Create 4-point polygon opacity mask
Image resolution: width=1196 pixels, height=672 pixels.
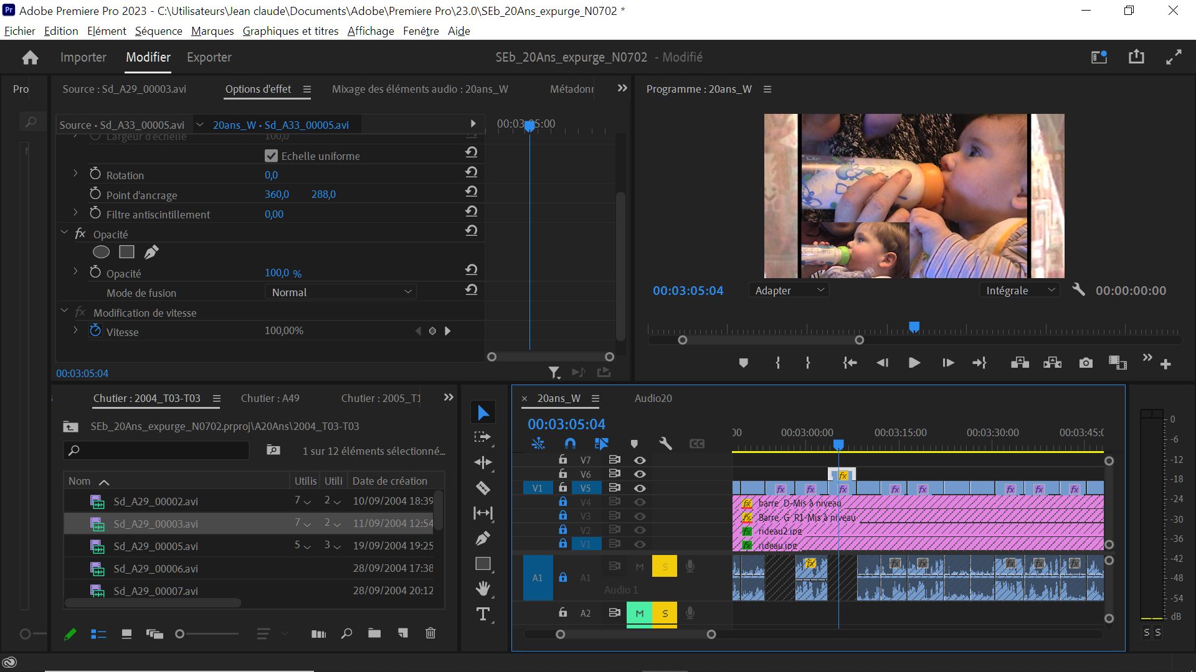coord(126,252)
